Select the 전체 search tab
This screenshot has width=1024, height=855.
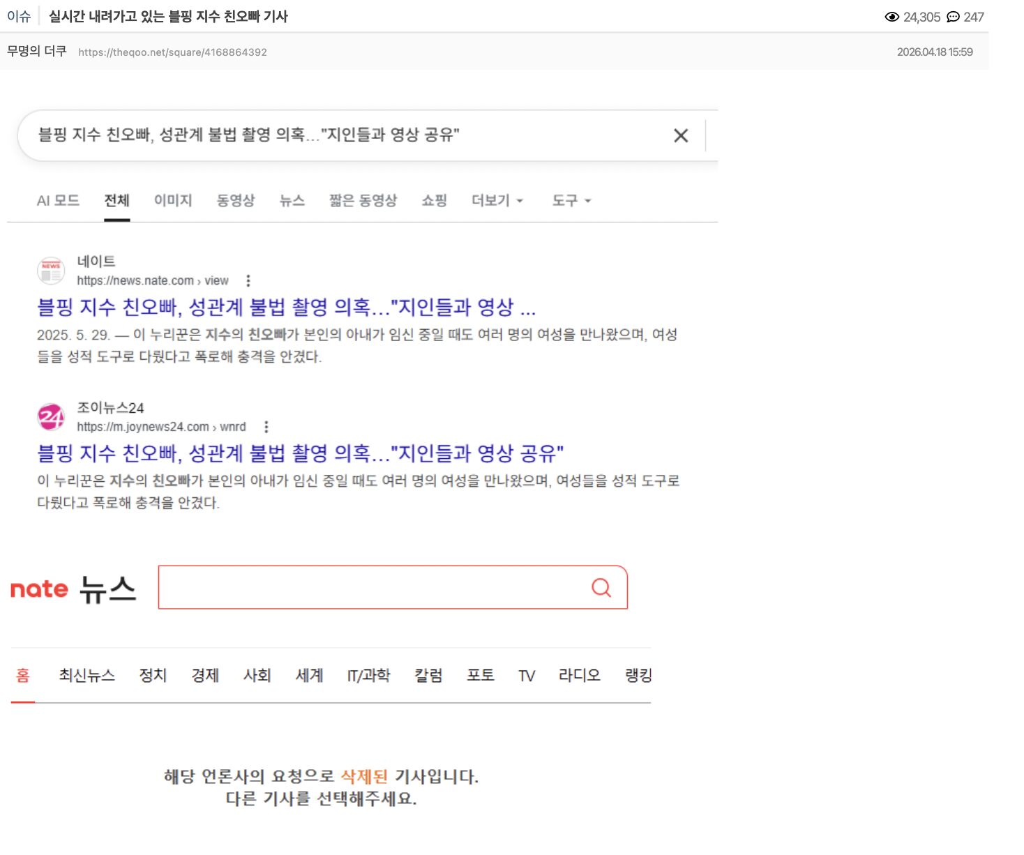116,200
